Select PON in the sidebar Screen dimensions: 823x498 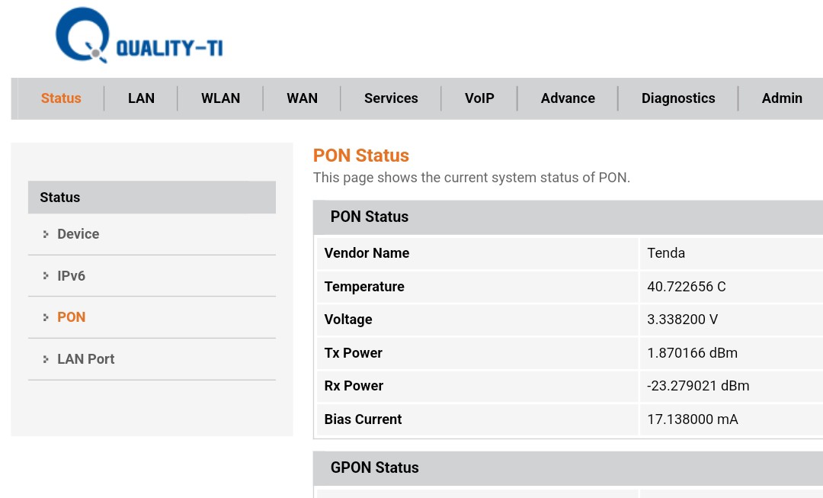[x=71, y=317]
